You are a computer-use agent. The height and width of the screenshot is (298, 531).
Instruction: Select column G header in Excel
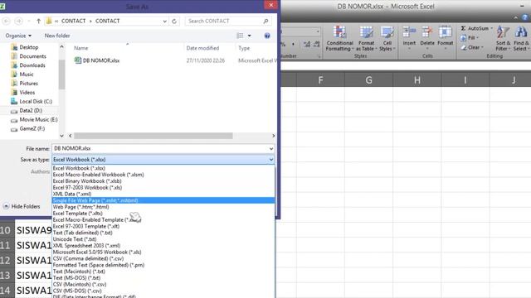tap(368, 80)
